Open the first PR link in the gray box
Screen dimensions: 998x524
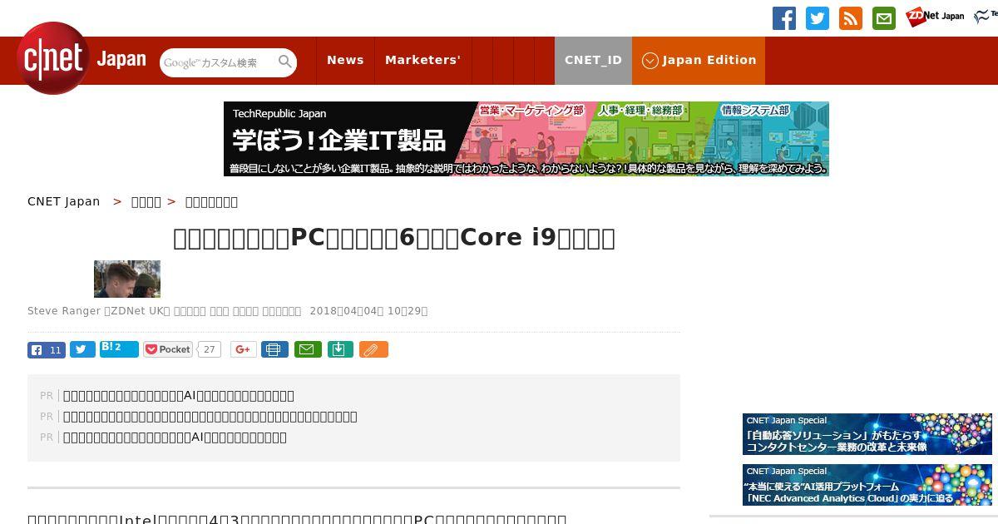(179, 396)
